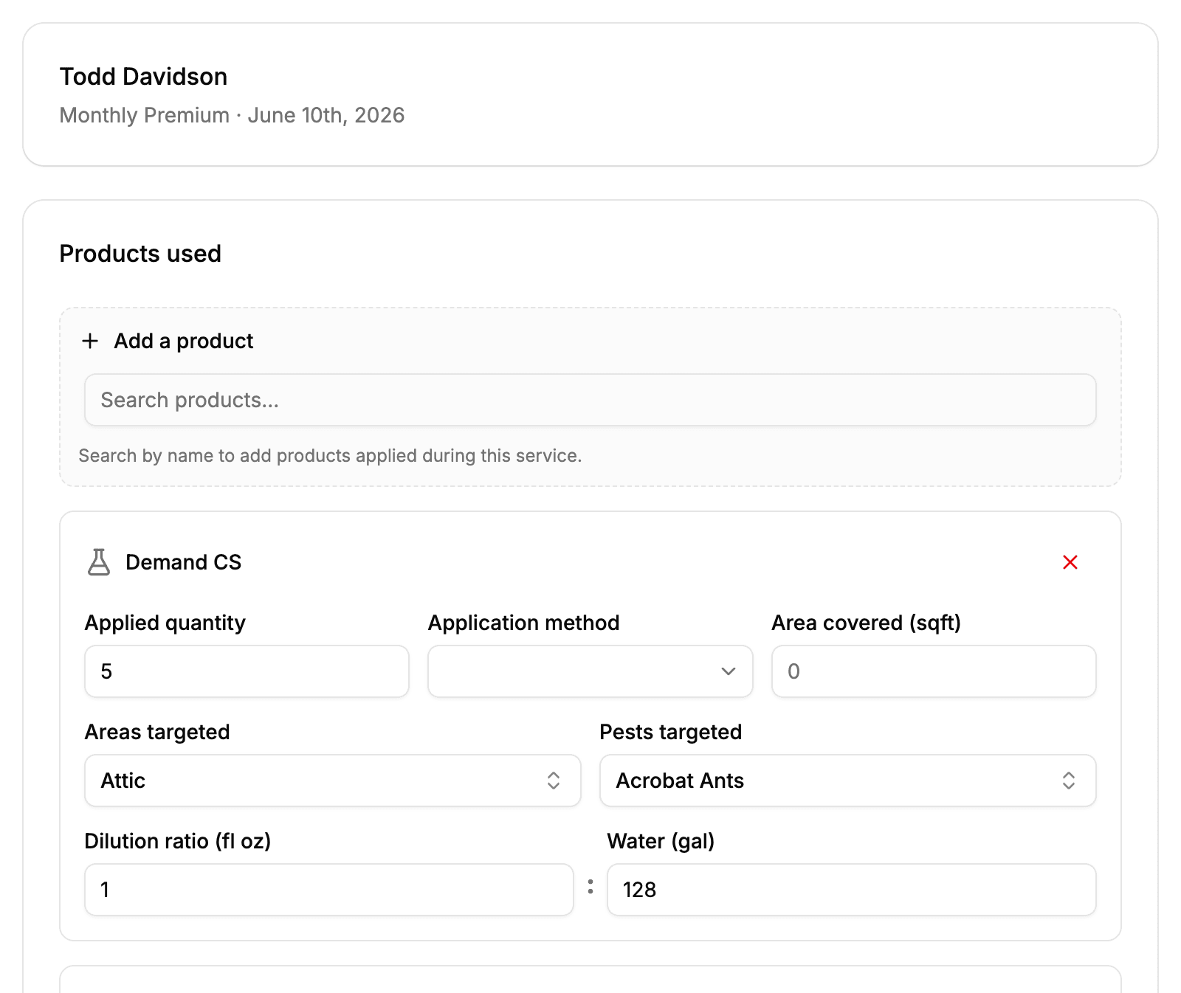This screenshot has width=1181, height=993.
Task: Click the Demand CS product title
Action: 184,562
